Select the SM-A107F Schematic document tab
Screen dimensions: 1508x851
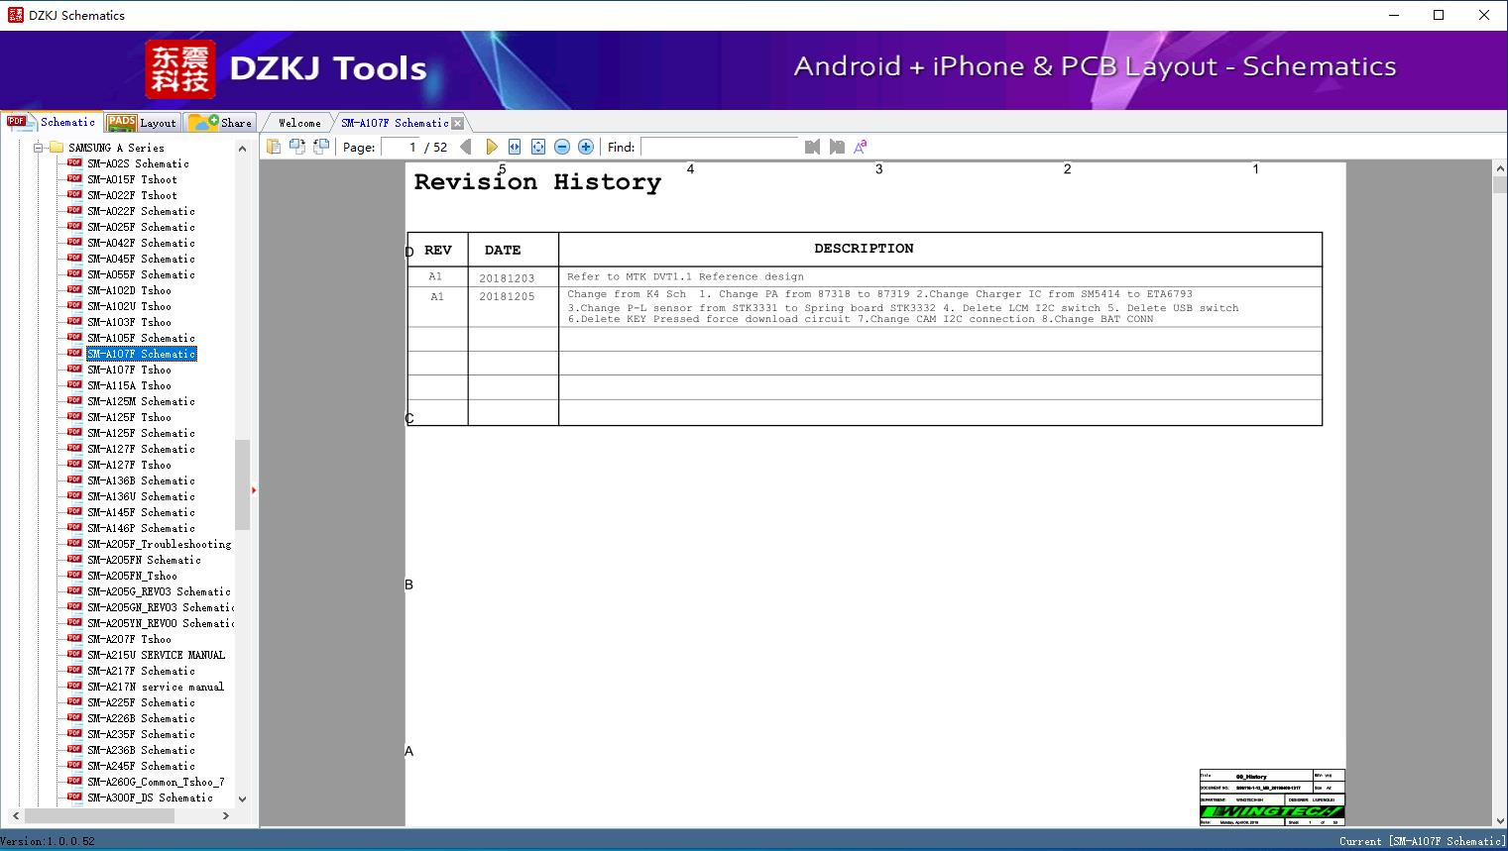coord(395,123)
